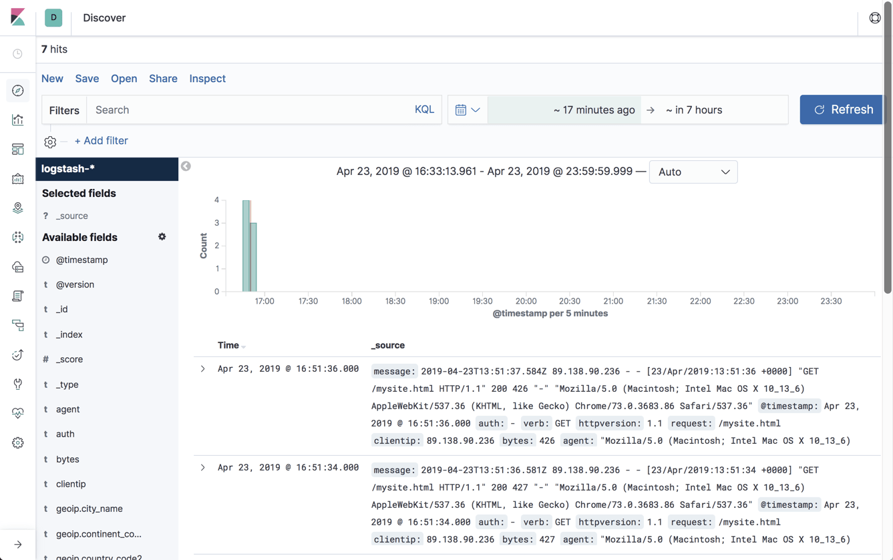Open Canvas from the side navigation
This screenshot has height=560, width=893.
tap(18, 179)
